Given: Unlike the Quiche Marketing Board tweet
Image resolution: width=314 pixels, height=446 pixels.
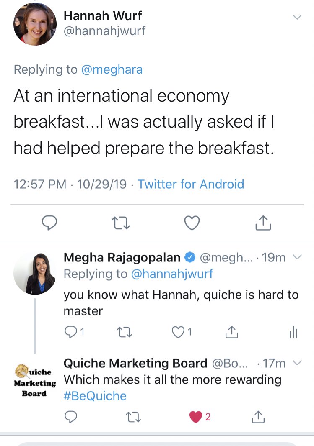Looking at the screenshot, I should 196,417.
